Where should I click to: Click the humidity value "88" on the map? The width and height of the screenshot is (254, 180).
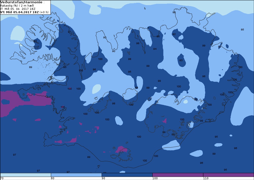point(174,12)
